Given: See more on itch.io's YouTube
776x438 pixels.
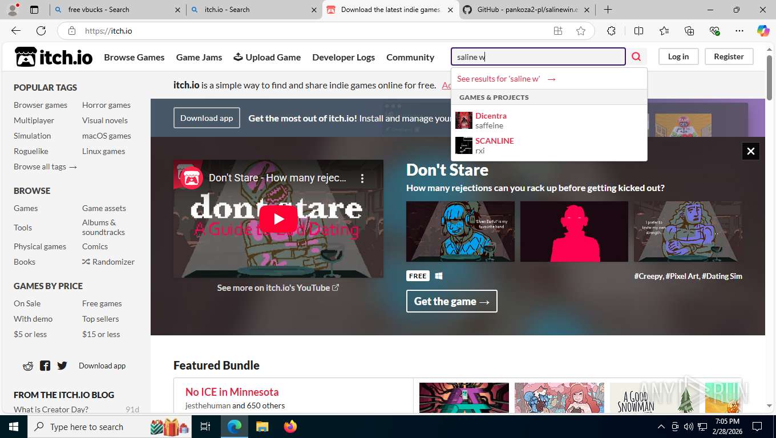Looking at the screenshot, I should 278,288.
